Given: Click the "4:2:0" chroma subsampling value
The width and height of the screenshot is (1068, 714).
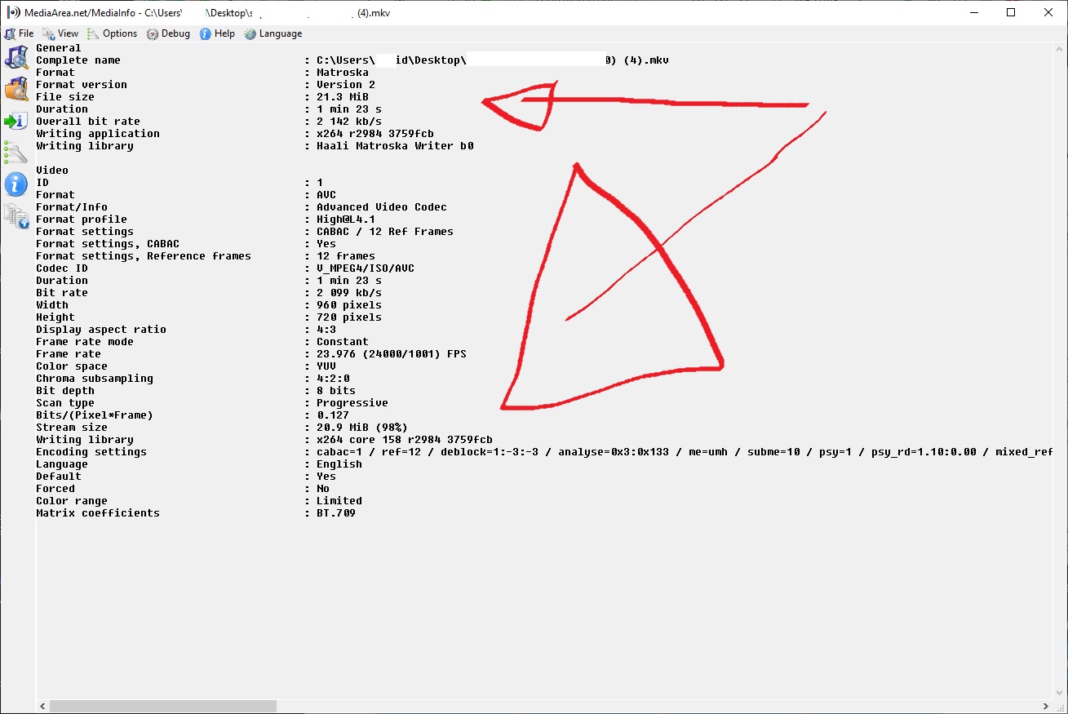Looking at the screenshot, I should [x=333, y=379].
